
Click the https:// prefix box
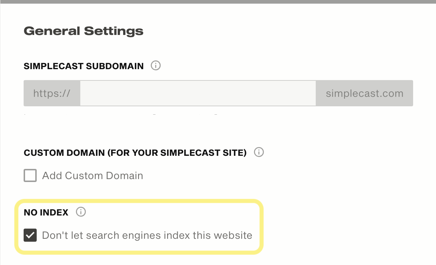[x=52, y=93]
